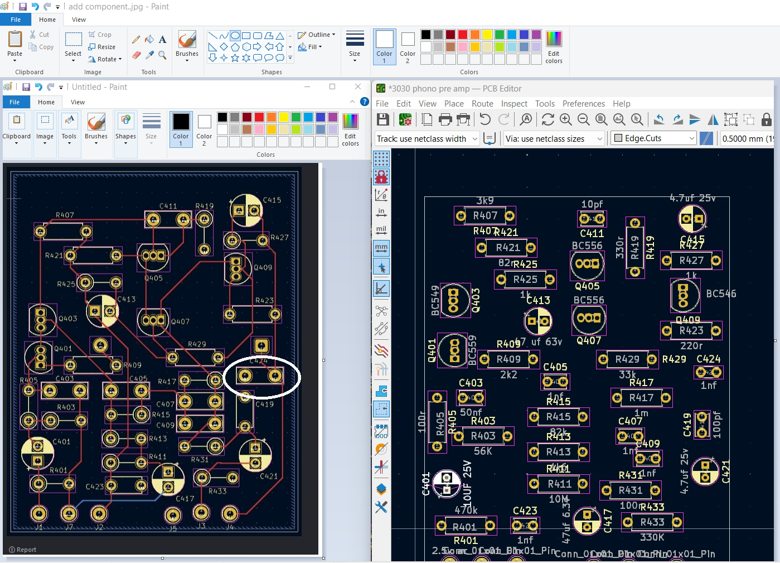Toggle grid display in PCB Editor sidebar
Screen dimensions: 780x563
381,159
